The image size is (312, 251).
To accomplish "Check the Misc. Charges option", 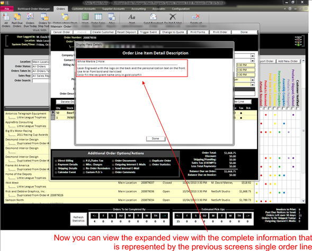I will (x=84, y=165).
